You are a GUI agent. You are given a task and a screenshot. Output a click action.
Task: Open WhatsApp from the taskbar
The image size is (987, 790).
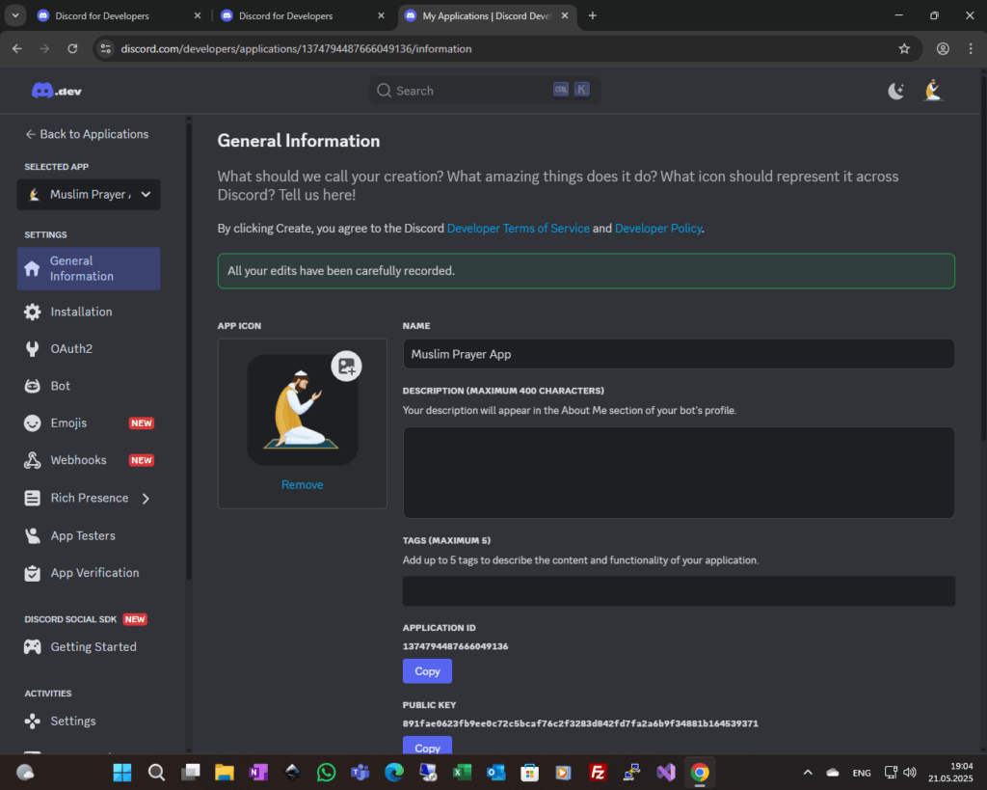tap(326, 773)
